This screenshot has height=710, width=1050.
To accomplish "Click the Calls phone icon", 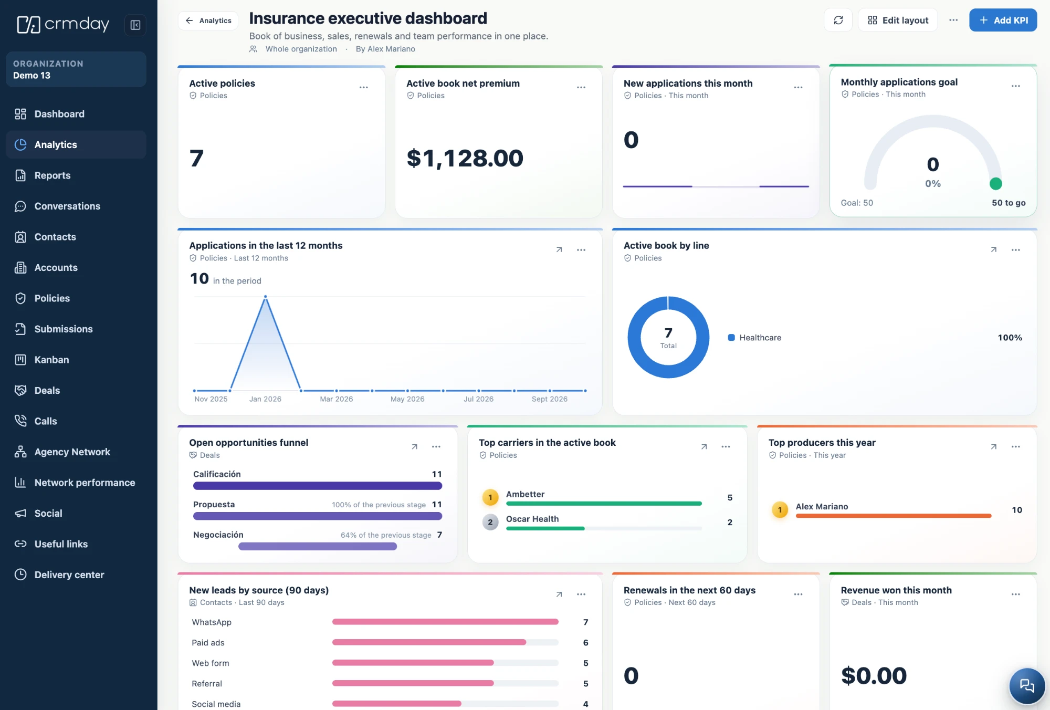I will pyautogui.click(x=20, y=421).
